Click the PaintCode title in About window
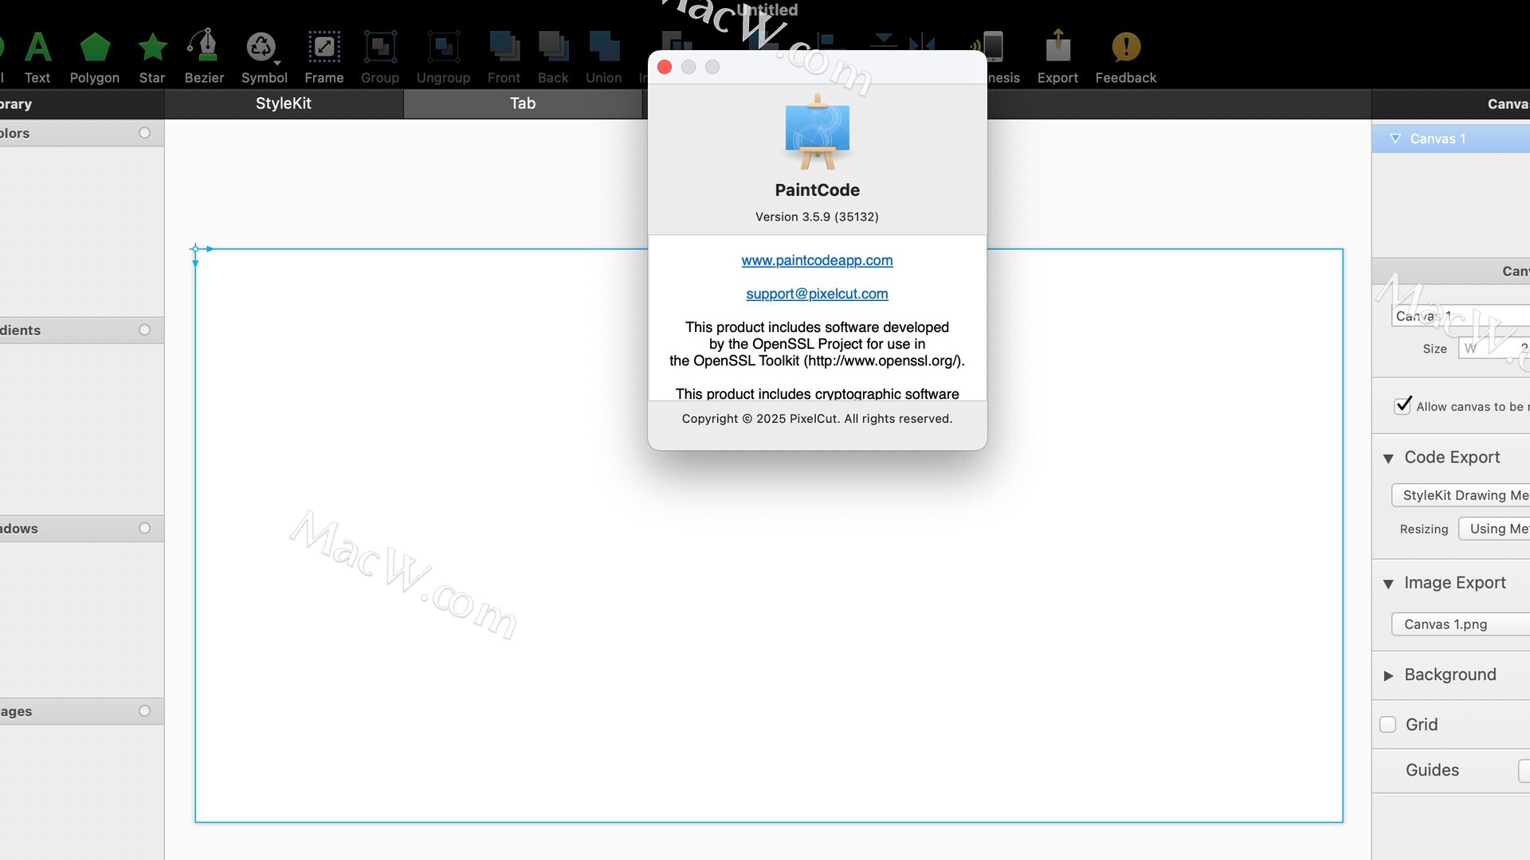The height and width of the screenshot is (860, 1530). (x=817, y=190)
